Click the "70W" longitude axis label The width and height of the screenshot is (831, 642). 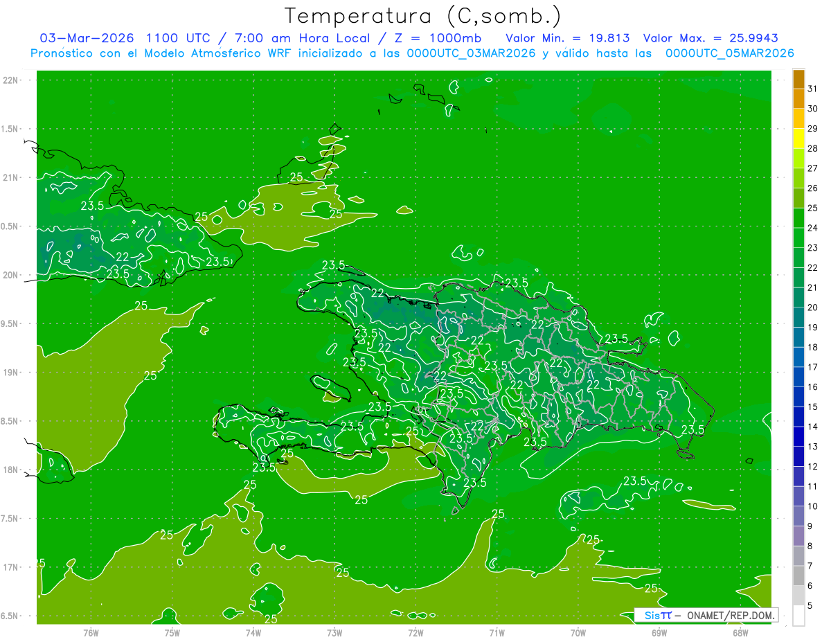click(x=578, y=632)
